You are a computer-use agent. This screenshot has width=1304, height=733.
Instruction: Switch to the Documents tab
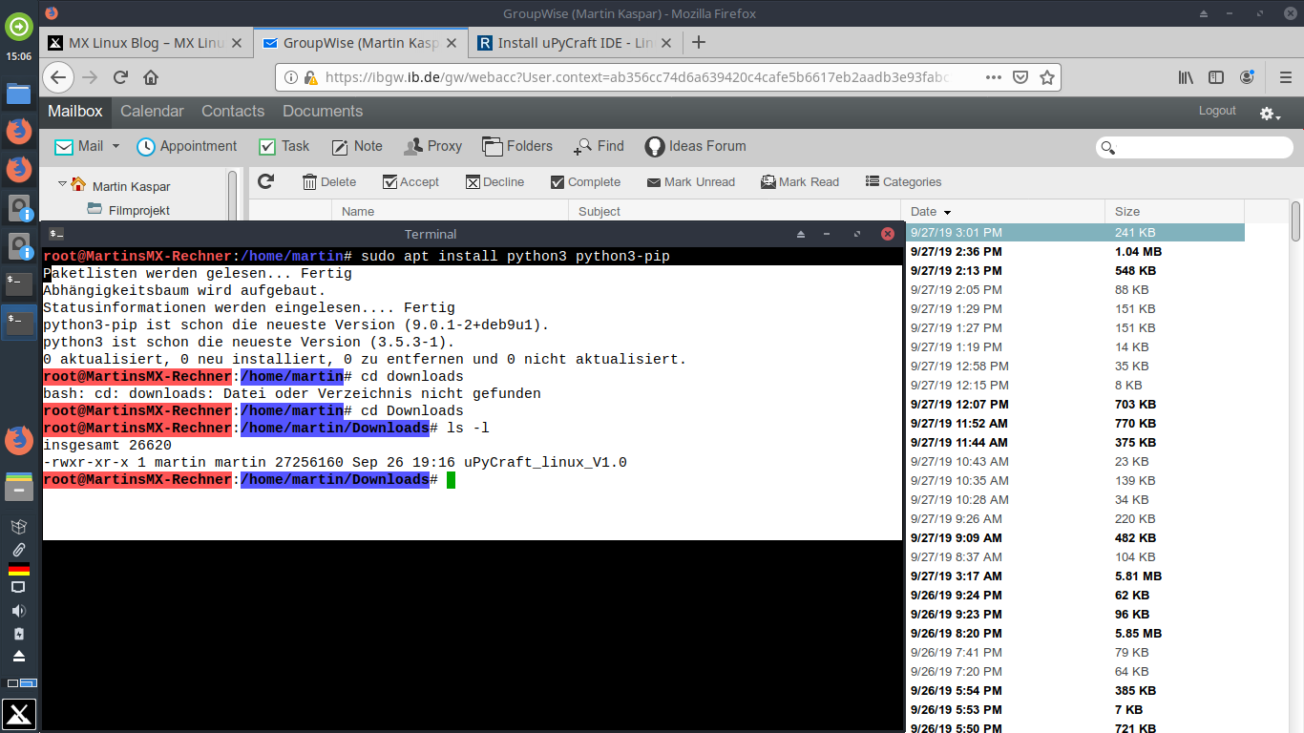tap(323, 111)
